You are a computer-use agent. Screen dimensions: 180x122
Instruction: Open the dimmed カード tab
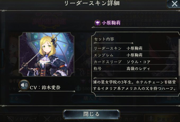[131, 119]
